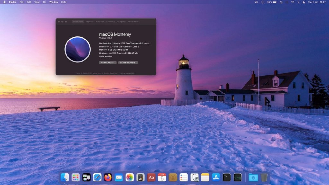Screen dimensions: 329x185
Task: Open the sound volume menu
Action: 256,2
